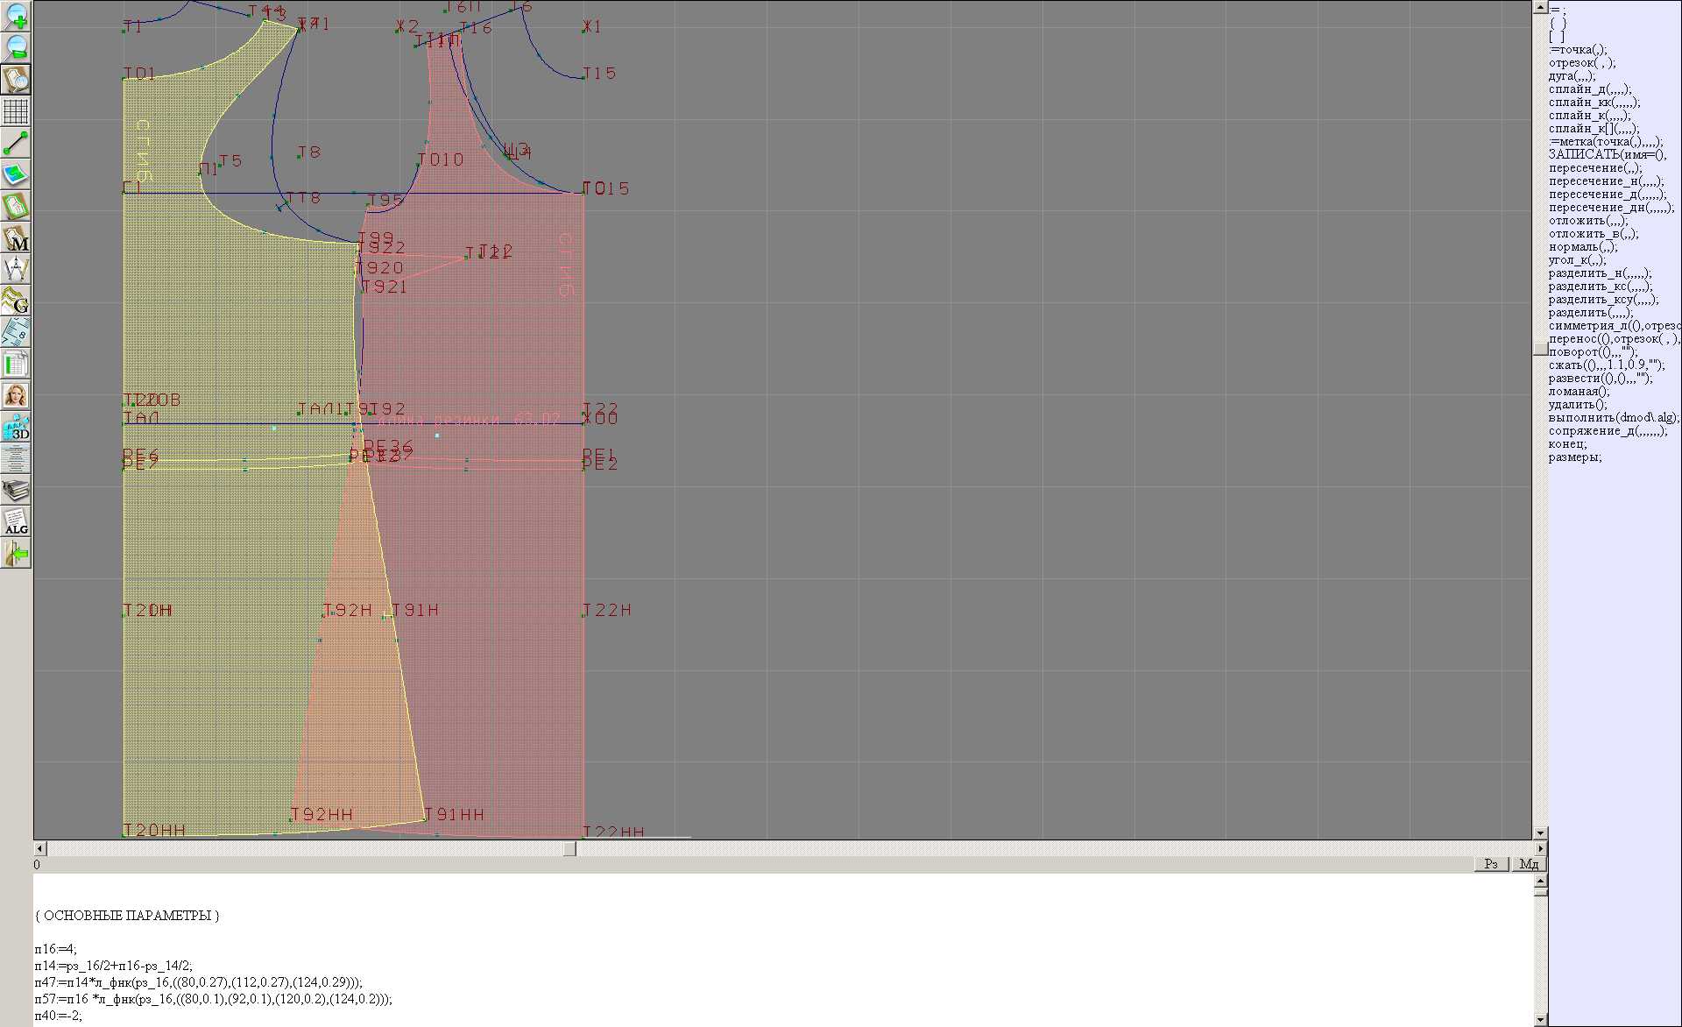Select the line segment measuring tool
The width and height of the screenshot is (1682, 1027).
[x=16, y=143]
